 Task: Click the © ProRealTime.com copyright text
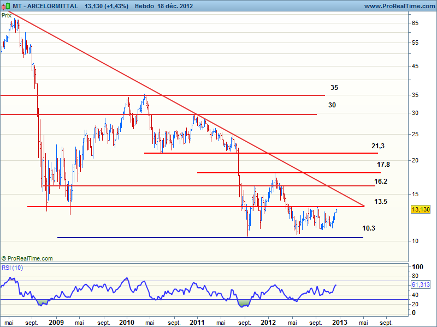click(x=27, y=258)
